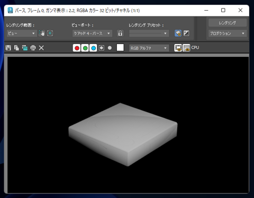Image resolution: width=254 pixels, height=198 pixels.
Task: Toggle the display alpha channel button
Action: 102,48
